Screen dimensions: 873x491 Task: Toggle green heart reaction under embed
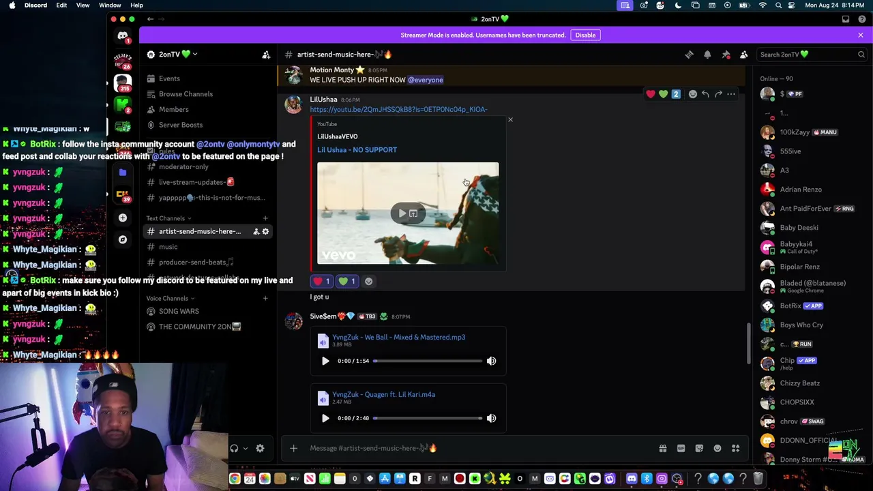pyautogui.click(x=347, y=281)
